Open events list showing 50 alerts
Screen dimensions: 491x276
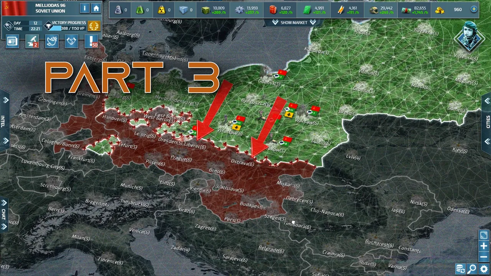pyautogui.click(x=91, y=41)
